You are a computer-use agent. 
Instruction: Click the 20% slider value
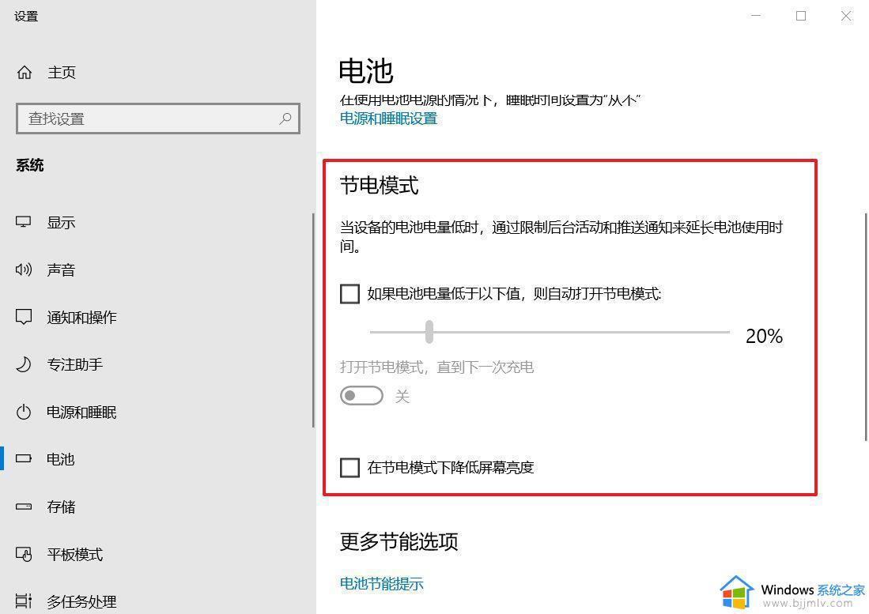point(765,336)
